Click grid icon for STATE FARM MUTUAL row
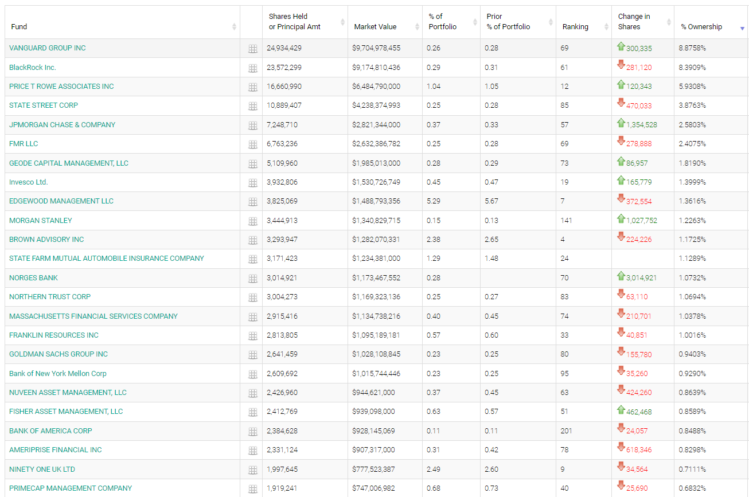 coord(252,259)
